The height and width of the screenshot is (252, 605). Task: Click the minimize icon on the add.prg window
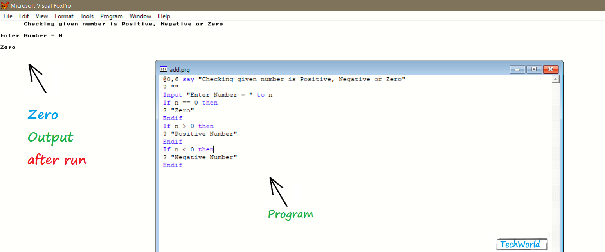click(x=517, y=69)
